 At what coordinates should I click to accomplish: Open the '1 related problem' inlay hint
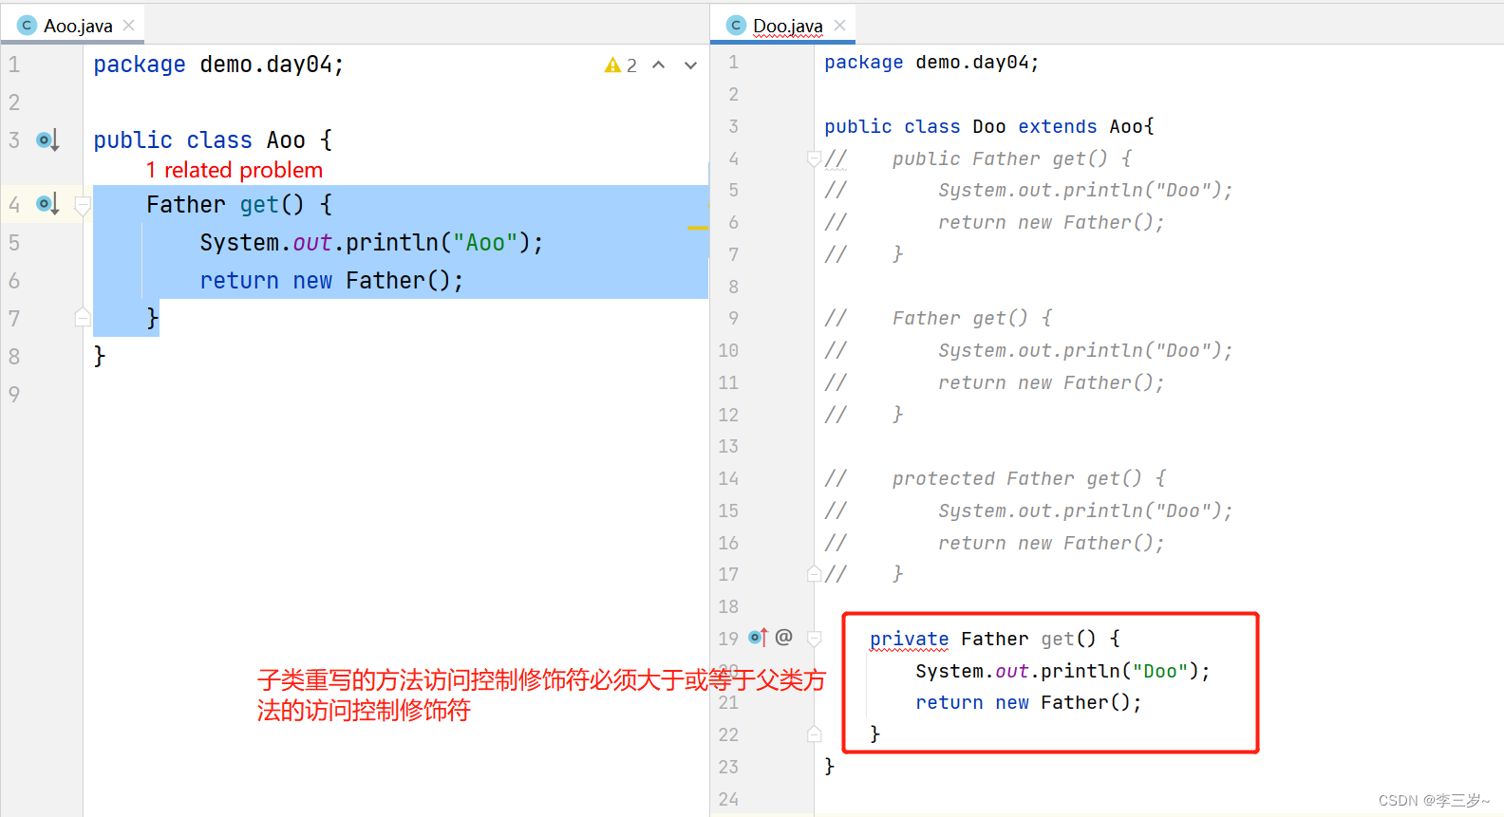coord(235,170)
